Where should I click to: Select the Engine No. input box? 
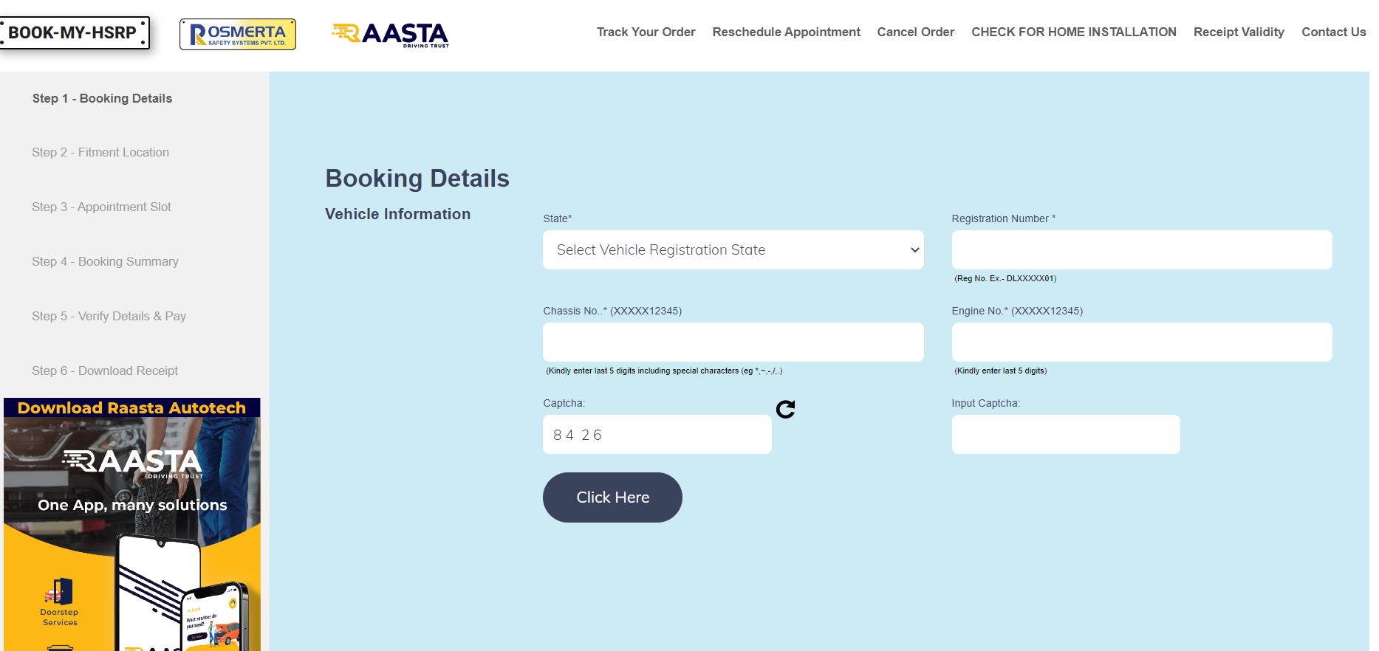[1141, 342]
